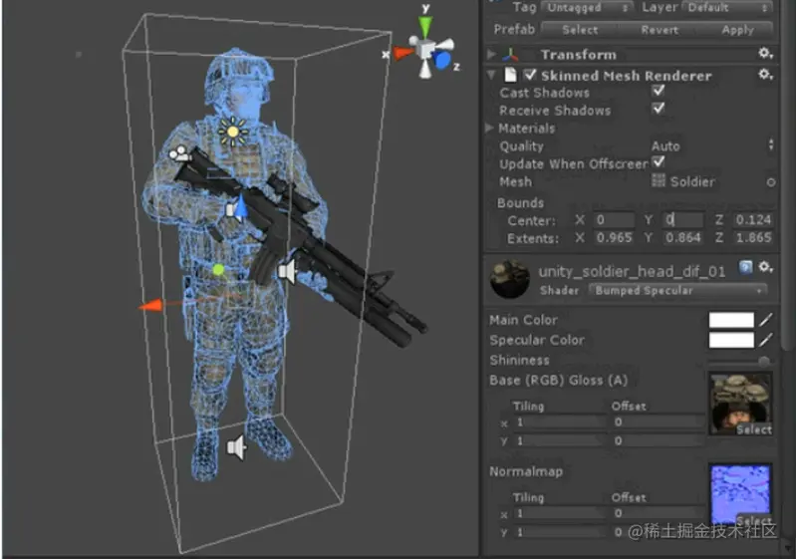The height and width of the screenshot is (559, 796).
Task: Toggle the Skinned Mesh Renderer enabled checkbox
Action: tap(530, 75)
